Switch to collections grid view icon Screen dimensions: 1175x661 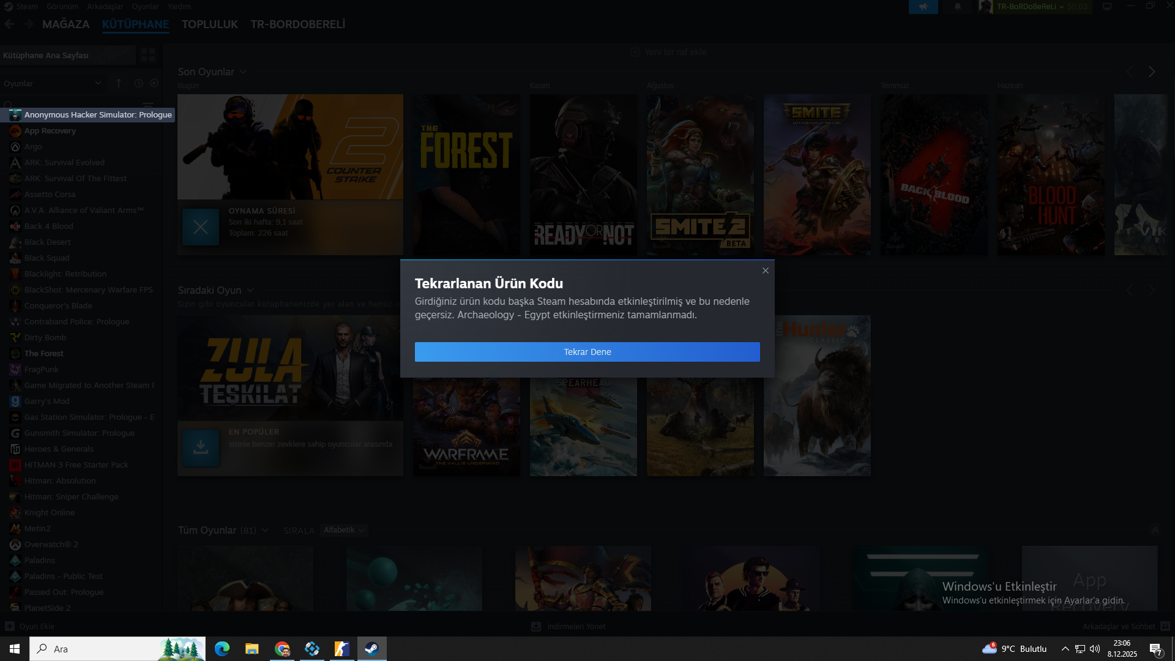click(148, 55)
